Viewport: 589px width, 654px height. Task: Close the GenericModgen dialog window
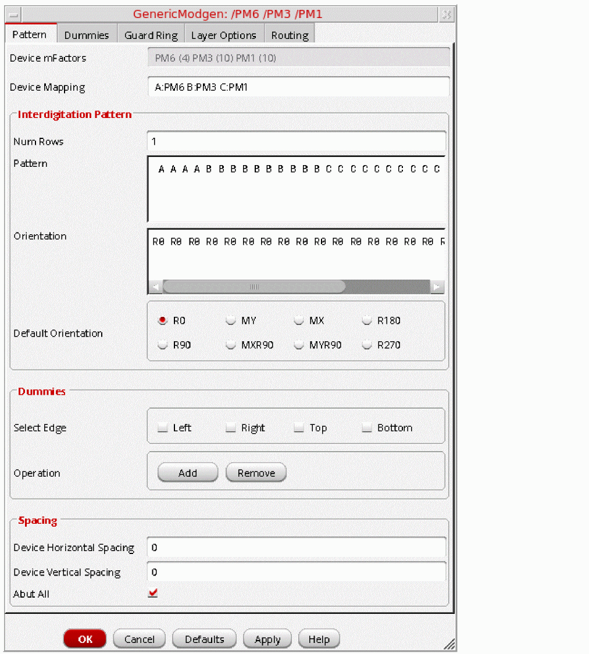447,15
